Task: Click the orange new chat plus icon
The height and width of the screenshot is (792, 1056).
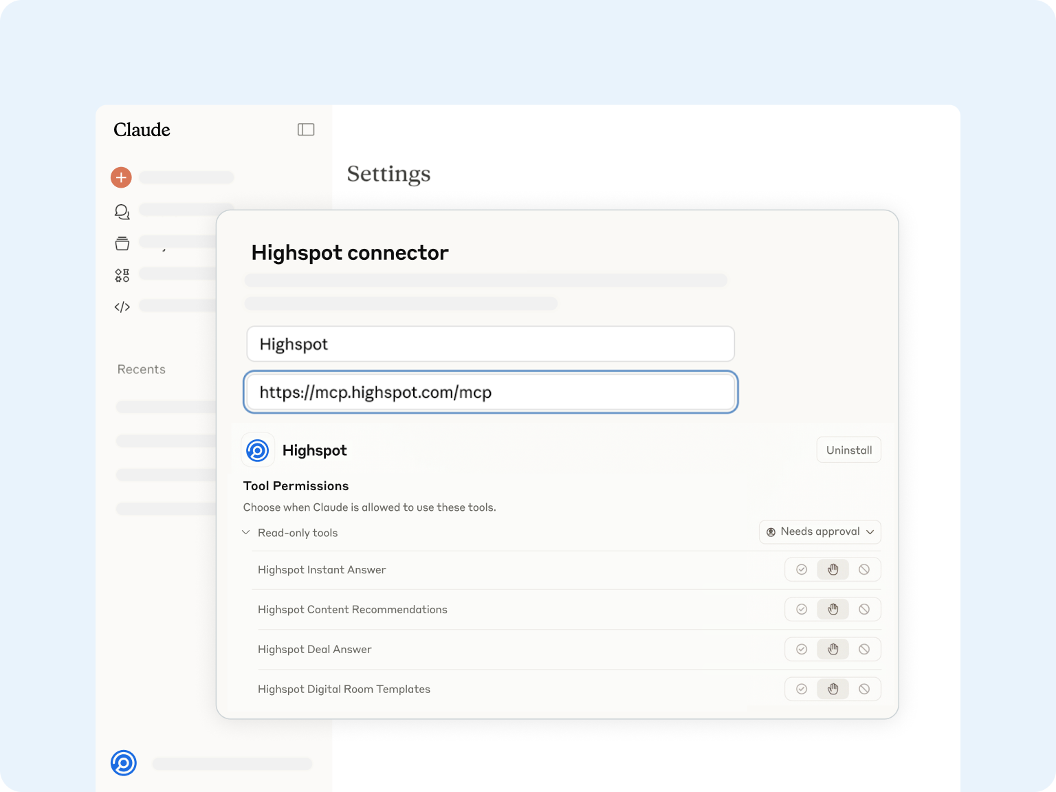Action: [x=121, y=177]
